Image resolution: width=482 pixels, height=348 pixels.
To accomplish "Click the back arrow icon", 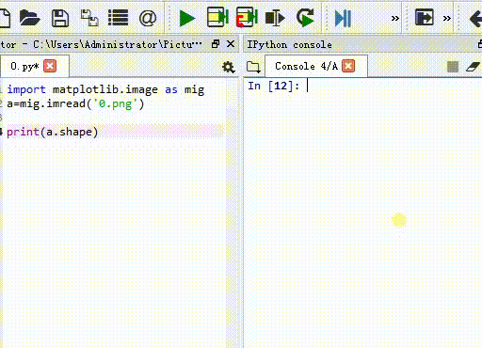I will click(475, 19).
